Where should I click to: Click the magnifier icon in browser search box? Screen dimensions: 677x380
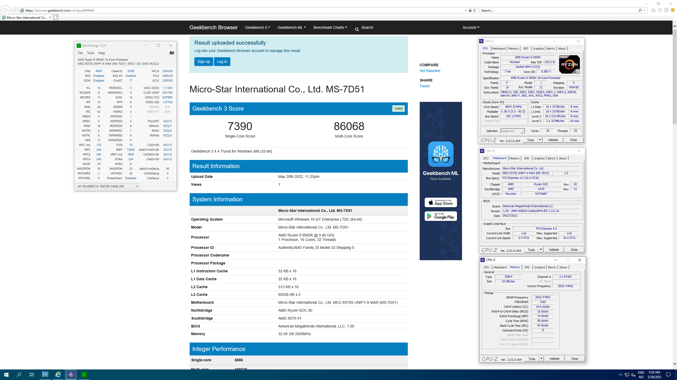pos(640,10)
